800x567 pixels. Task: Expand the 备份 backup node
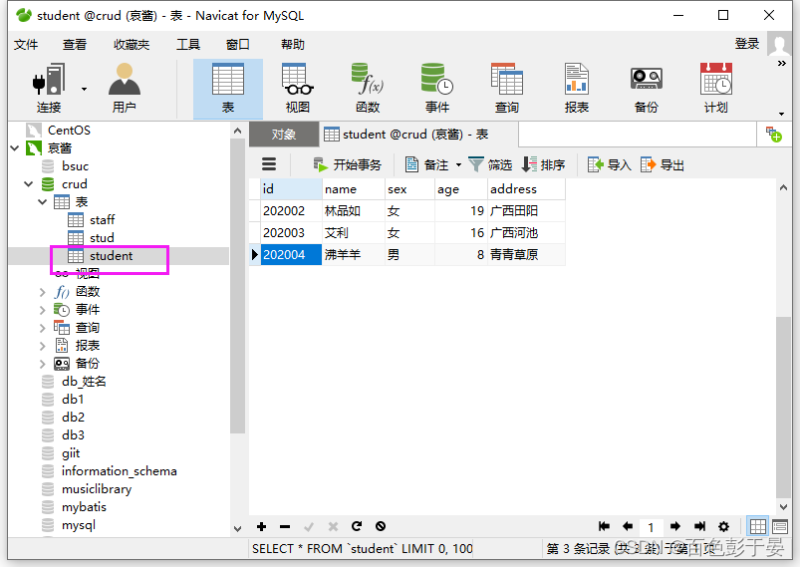coord(43,364)
